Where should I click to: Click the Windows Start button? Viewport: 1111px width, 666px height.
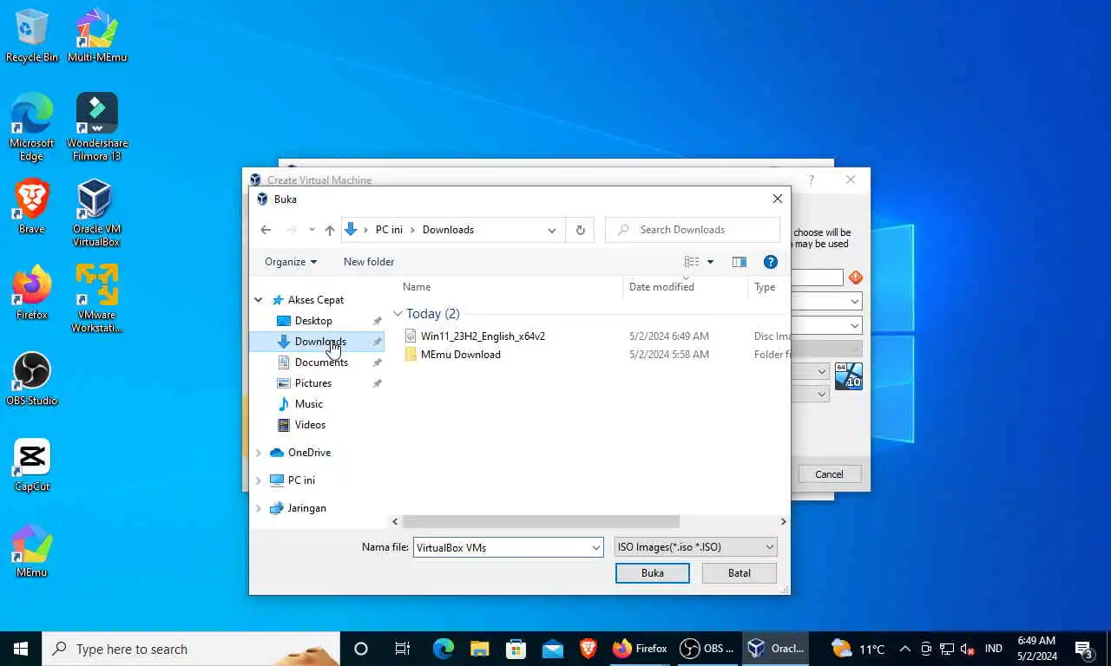[21, 649]
